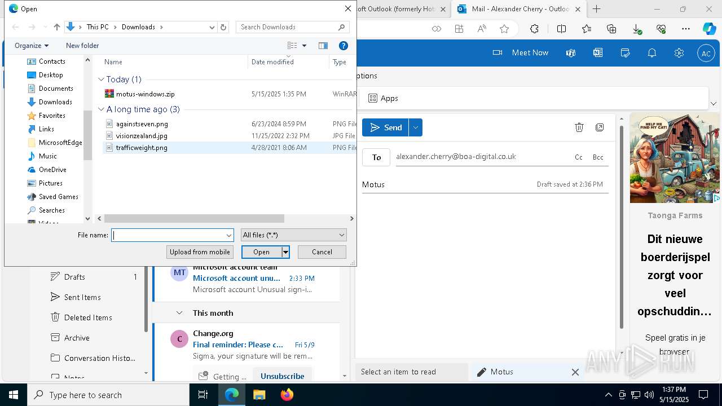Add page to favorites star icon
The width and height of the screenshot is (722, 406).
pos(504,29)
